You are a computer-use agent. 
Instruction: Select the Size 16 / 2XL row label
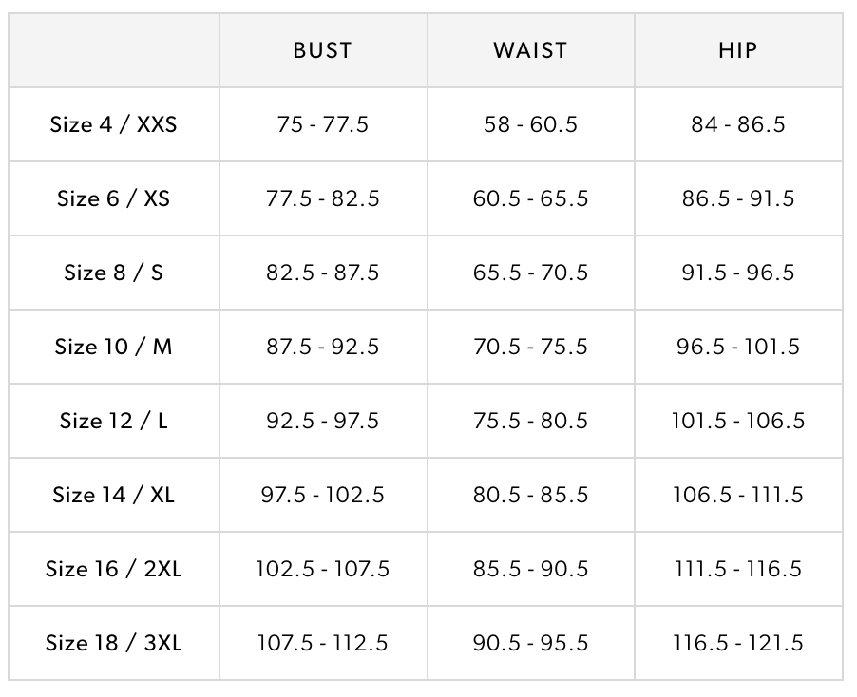[114, 569]
